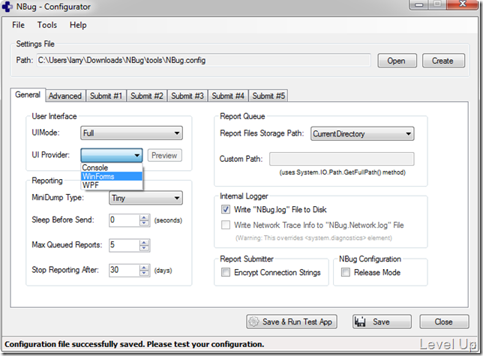Decrease Sleep Before Send value
The height and width of the screenshot is (356, 483).
coord(144,223)
